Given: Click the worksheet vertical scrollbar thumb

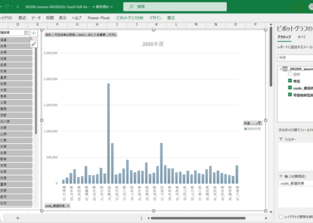Looking at the screenshot, I should (x=271, y=56).
